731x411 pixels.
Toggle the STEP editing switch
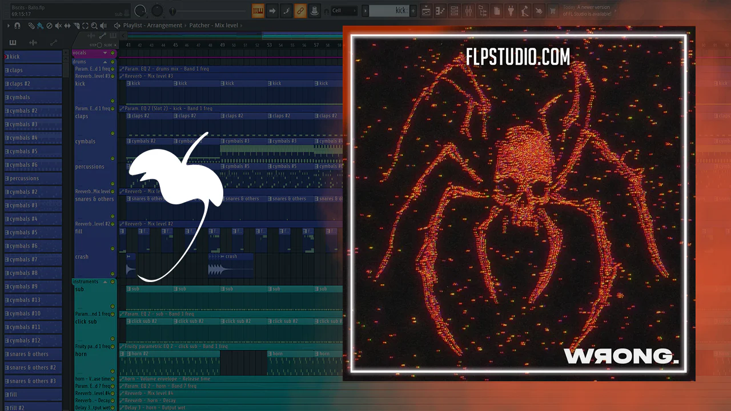pos(99,45)
